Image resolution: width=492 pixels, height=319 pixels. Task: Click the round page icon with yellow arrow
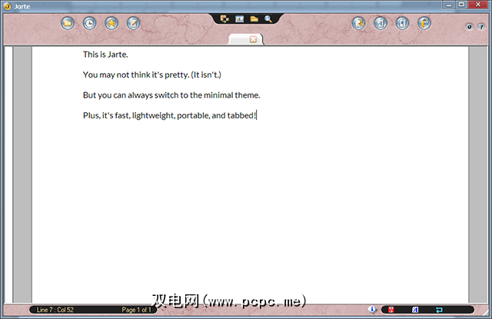pyautogui.click(x=358, y=23)
